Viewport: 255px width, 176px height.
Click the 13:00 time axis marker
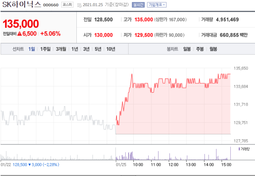click(x=191, y=165)
